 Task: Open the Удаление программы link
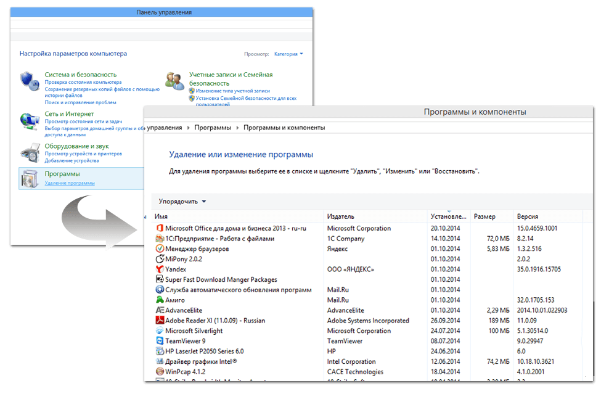70,183
